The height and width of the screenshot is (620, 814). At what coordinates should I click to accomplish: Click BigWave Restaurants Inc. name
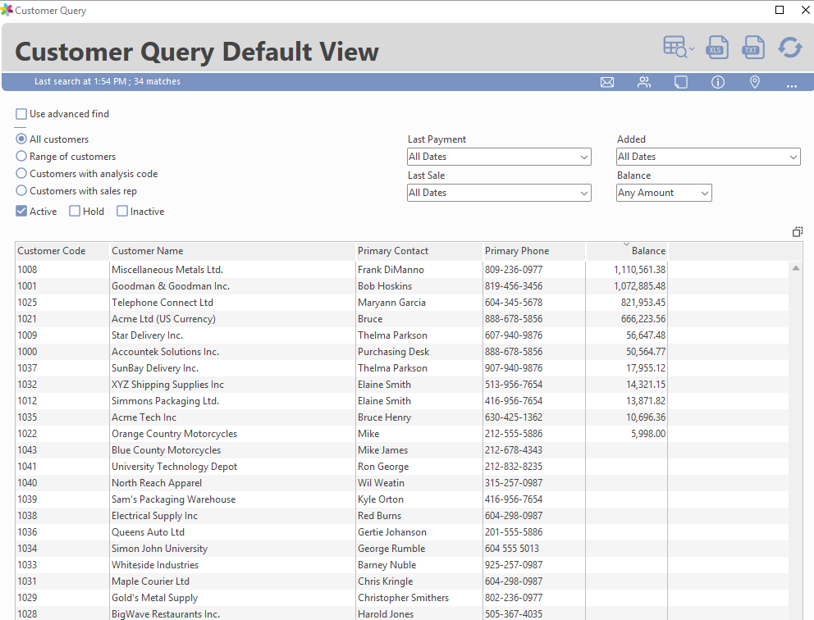[166, 614]
